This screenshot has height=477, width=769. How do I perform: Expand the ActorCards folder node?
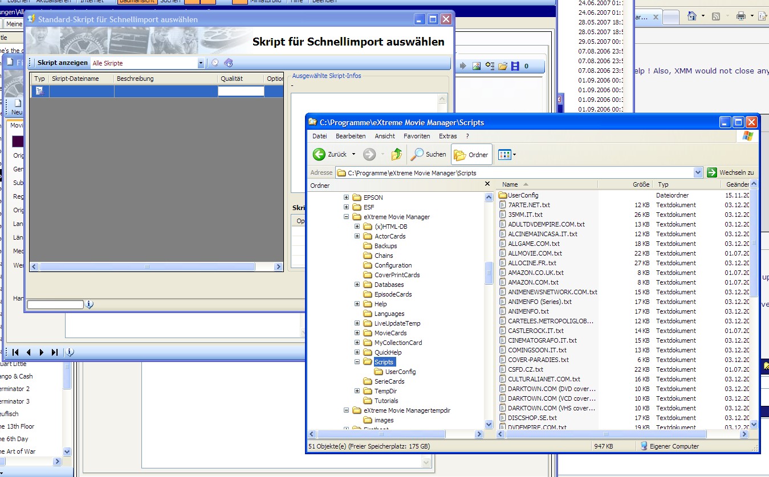click(357, 236)
